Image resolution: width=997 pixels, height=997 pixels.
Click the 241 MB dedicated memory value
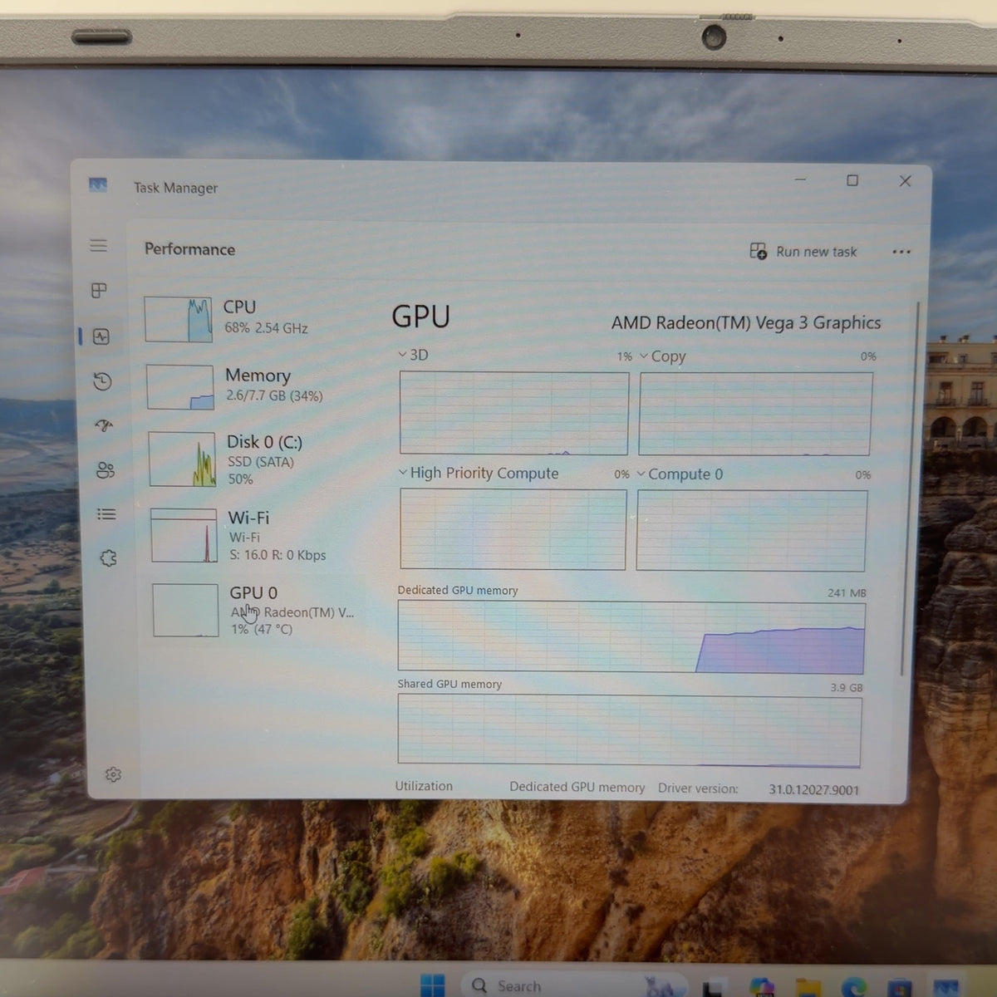pyautogui.click(x=847, y=593)
